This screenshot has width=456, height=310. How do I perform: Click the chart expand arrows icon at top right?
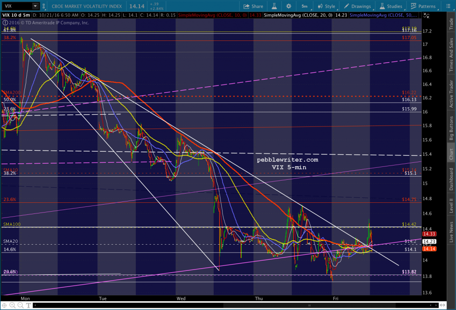(x=426, y=16)
